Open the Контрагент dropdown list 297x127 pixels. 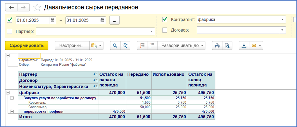click(x=283, y=20)
